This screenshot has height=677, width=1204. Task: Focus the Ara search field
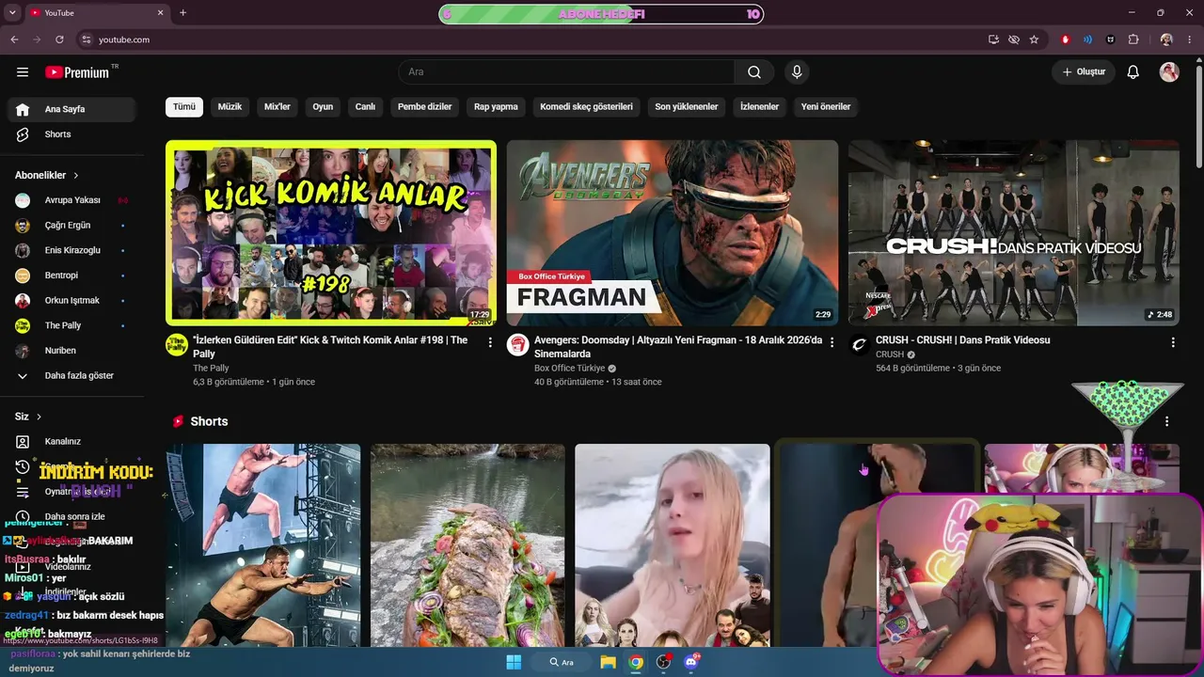coord(566,72)
